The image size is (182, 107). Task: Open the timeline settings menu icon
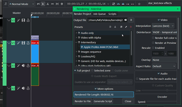[6, 4]
